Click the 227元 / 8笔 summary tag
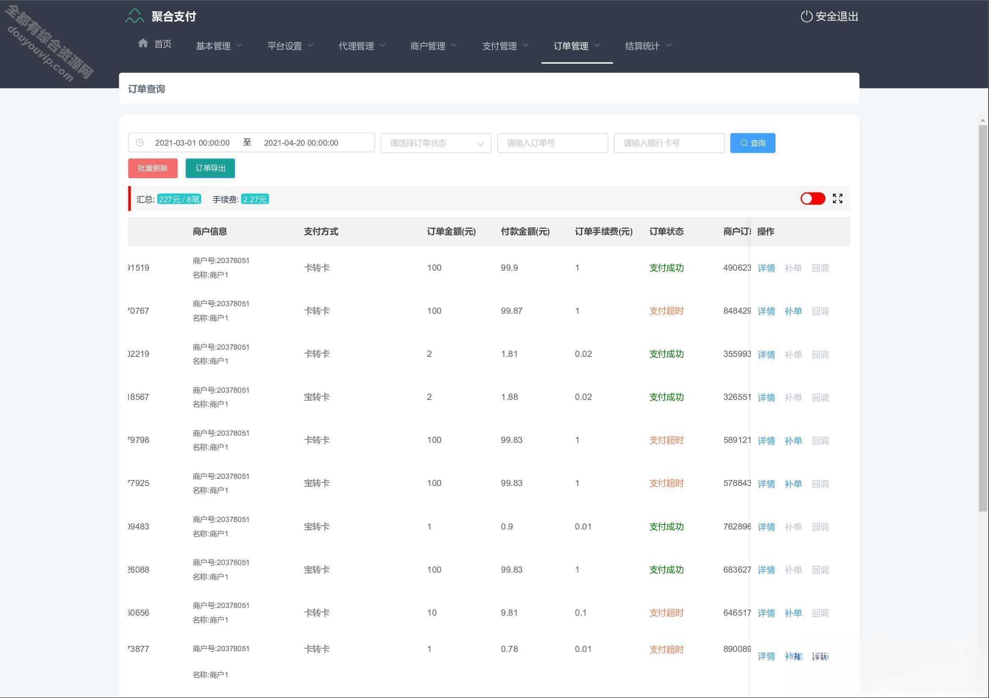Image resolution: width=989 pixels, height=698 pixels. [x=179, y=199]
